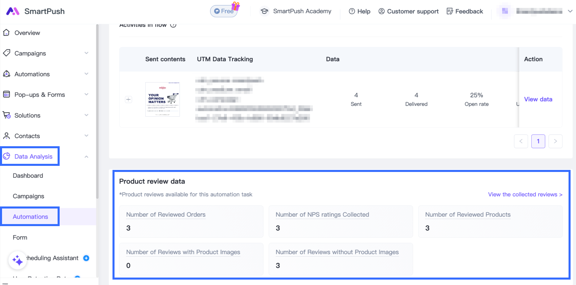Viewport: 576px width, 285px height.
Task: Expand the Campaigns sidebar menu chevron
Action: coord(86,53)
